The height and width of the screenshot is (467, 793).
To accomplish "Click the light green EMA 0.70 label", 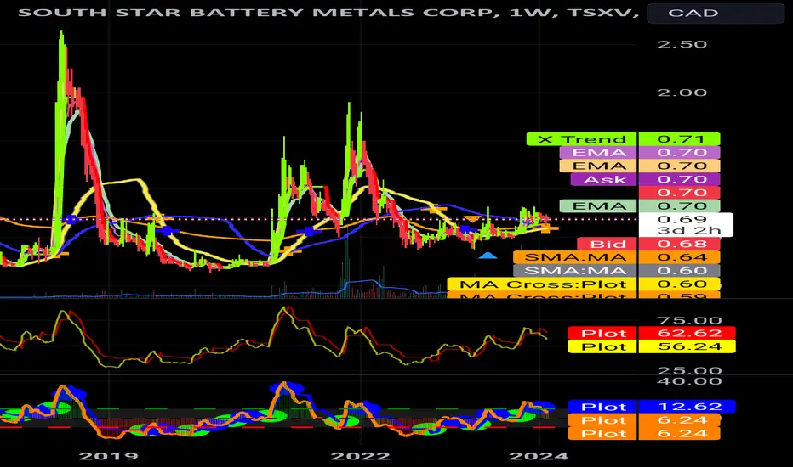I will (640, 206).
